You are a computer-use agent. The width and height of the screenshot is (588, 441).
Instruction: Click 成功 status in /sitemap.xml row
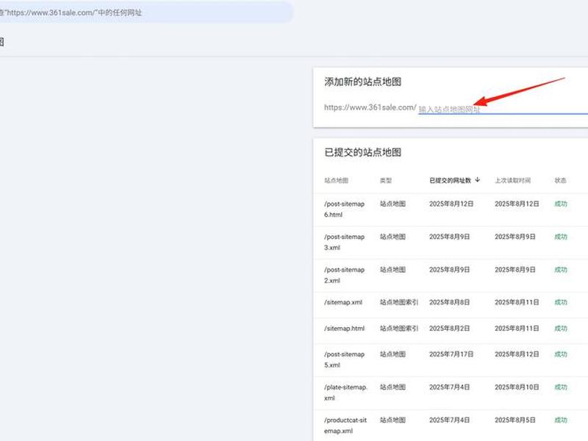561,302
